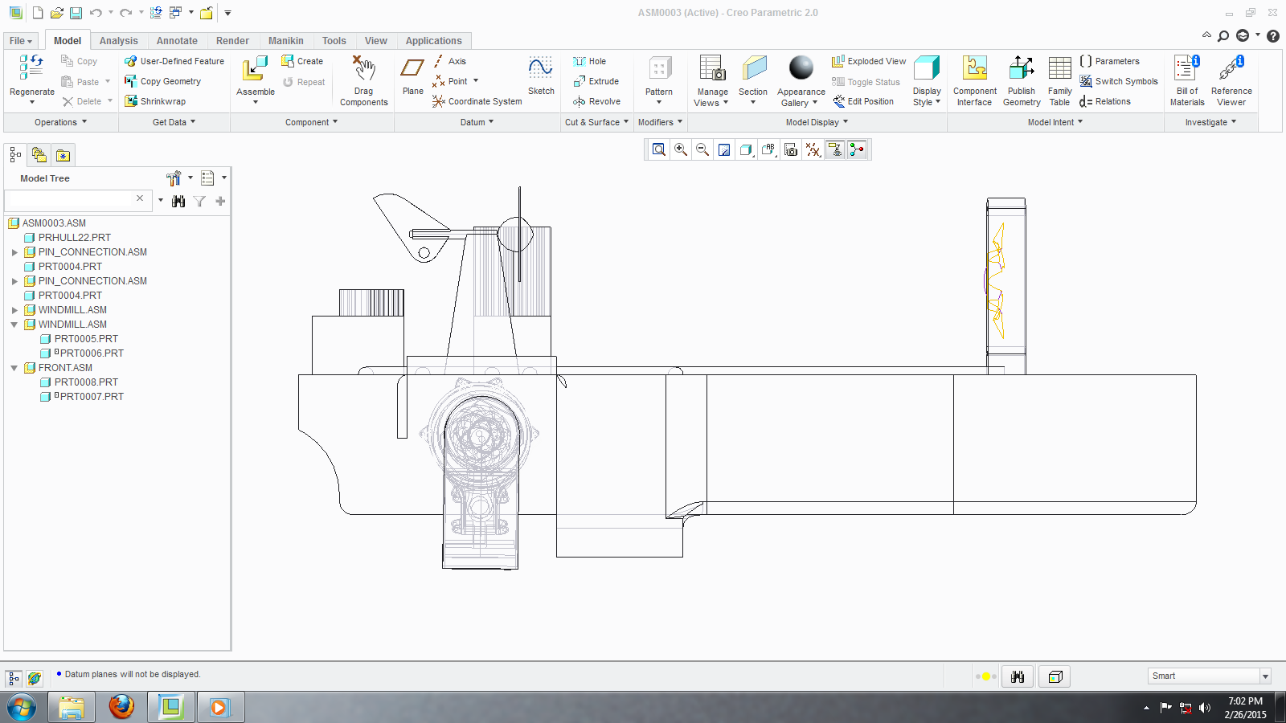Expand the first PIN_CONNECTION.ASM node
The width and height of the screenshot is (1286, 723).
pyautogui.click(x=14, y=252)
